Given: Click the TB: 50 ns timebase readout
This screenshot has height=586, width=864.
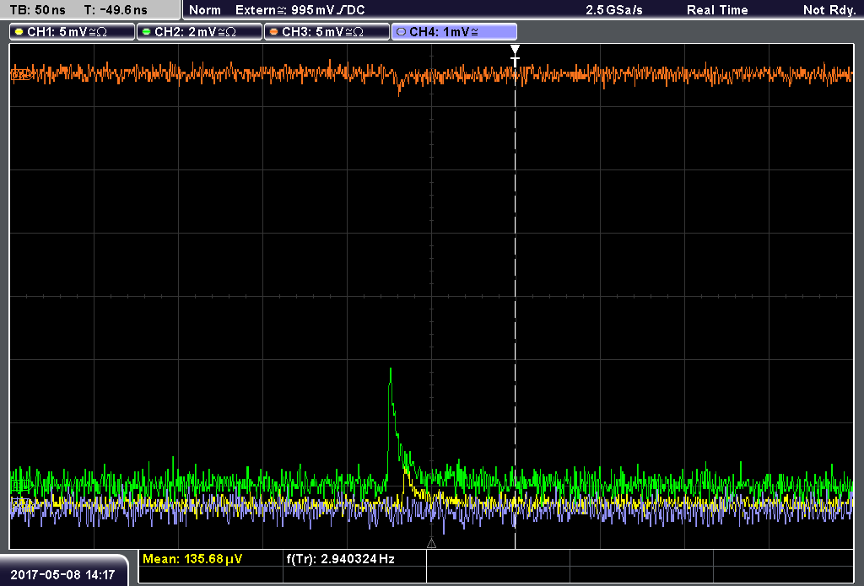Looking at the screenshot, I should [37, 10].
